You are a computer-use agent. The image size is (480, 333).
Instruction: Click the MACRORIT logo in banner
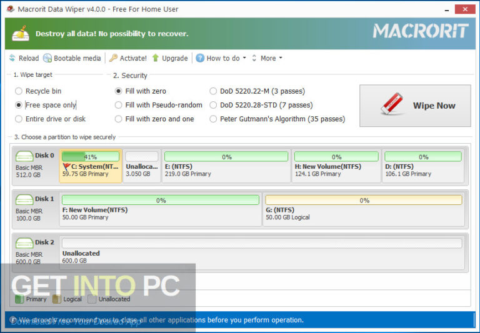(421, 31)
